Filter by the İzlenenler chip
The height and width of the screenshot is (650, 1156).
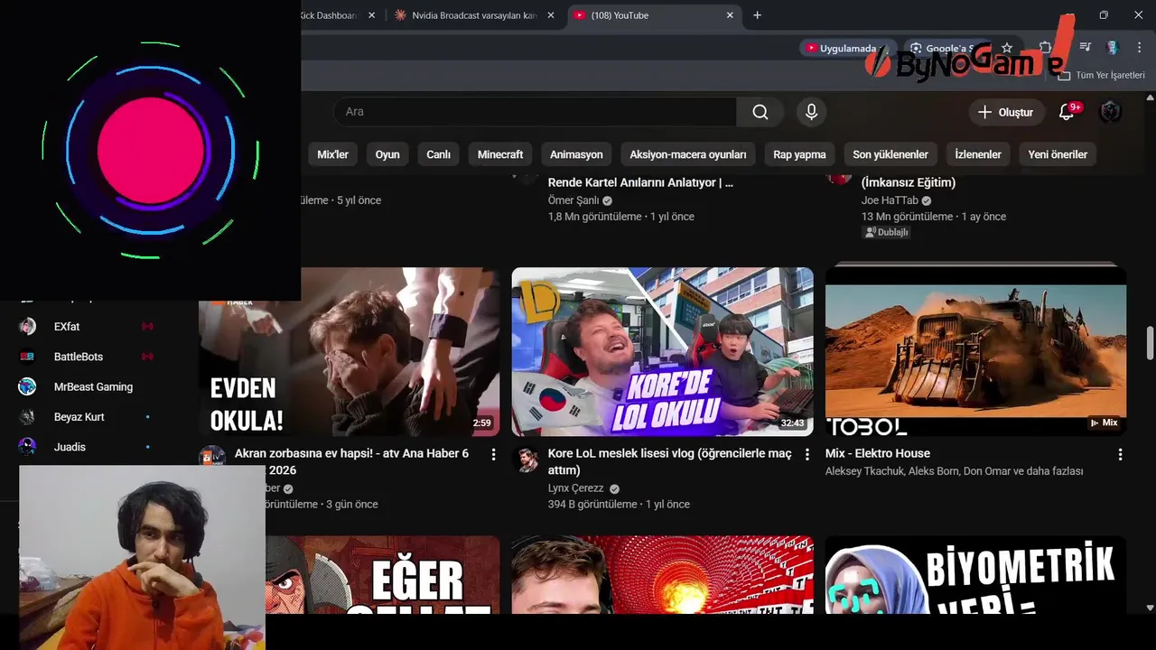(x=978, y=154)
